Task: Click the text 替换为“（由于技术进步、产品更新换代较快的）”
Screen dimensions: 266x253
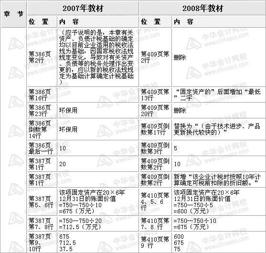Action: [217, 129]
